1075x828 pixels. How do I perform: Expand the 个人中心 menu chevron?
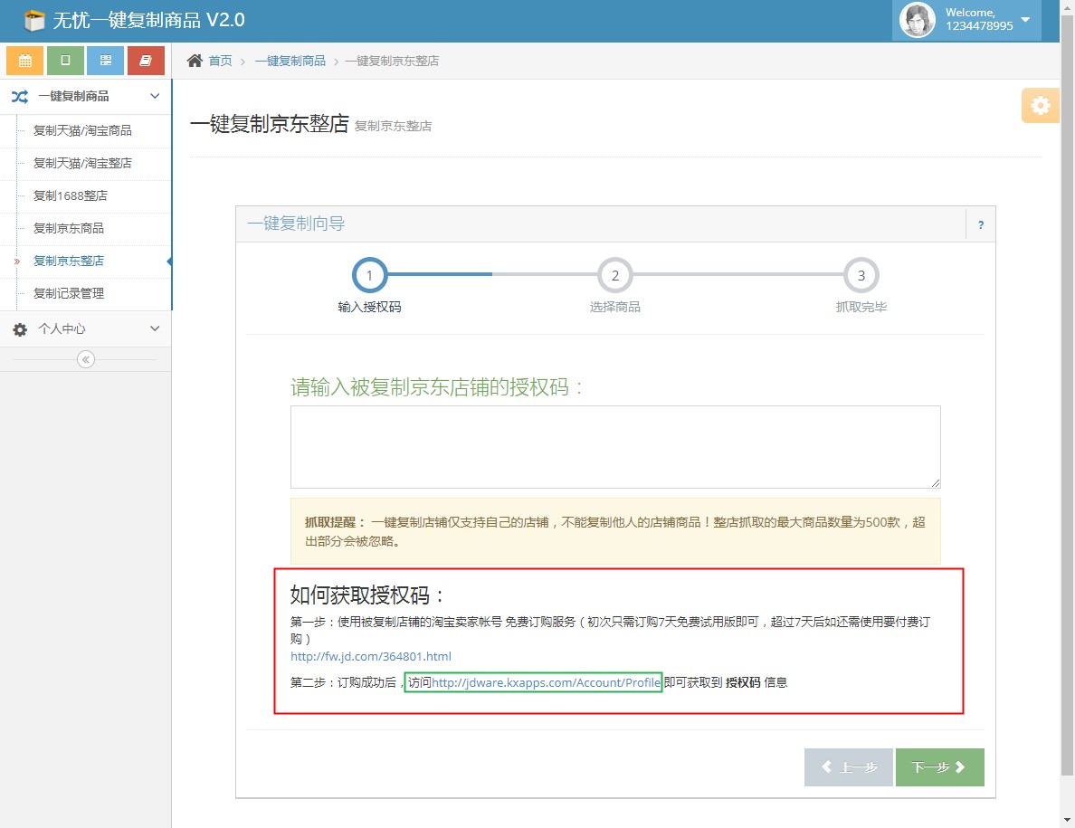(155, 328)
